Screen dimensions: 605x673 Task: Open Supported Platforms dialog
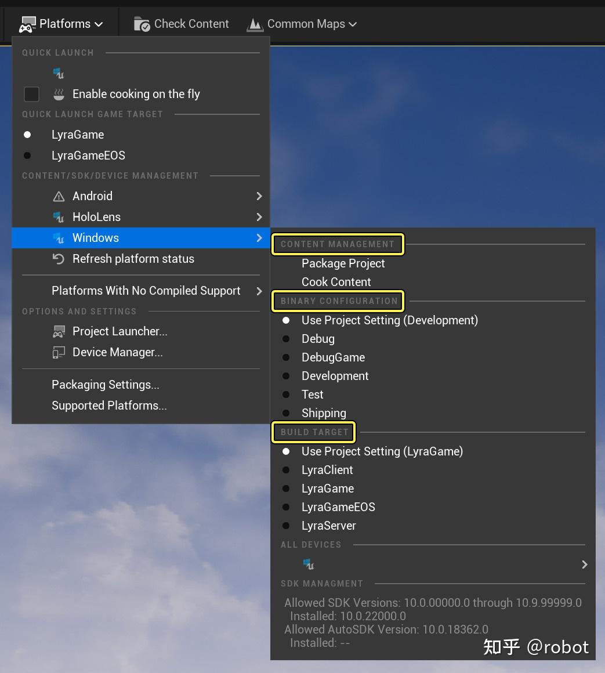click(x=109, y=406)
